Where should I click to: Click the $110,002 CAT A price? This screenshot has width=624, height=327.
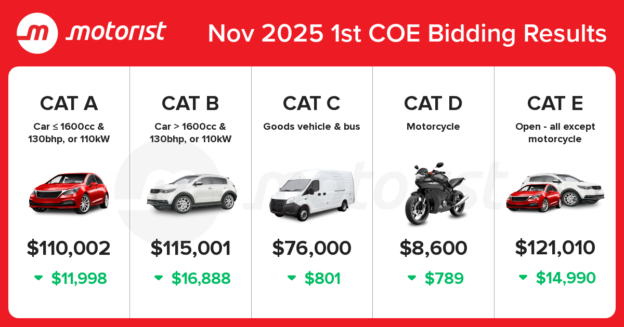tap(69, 248)
